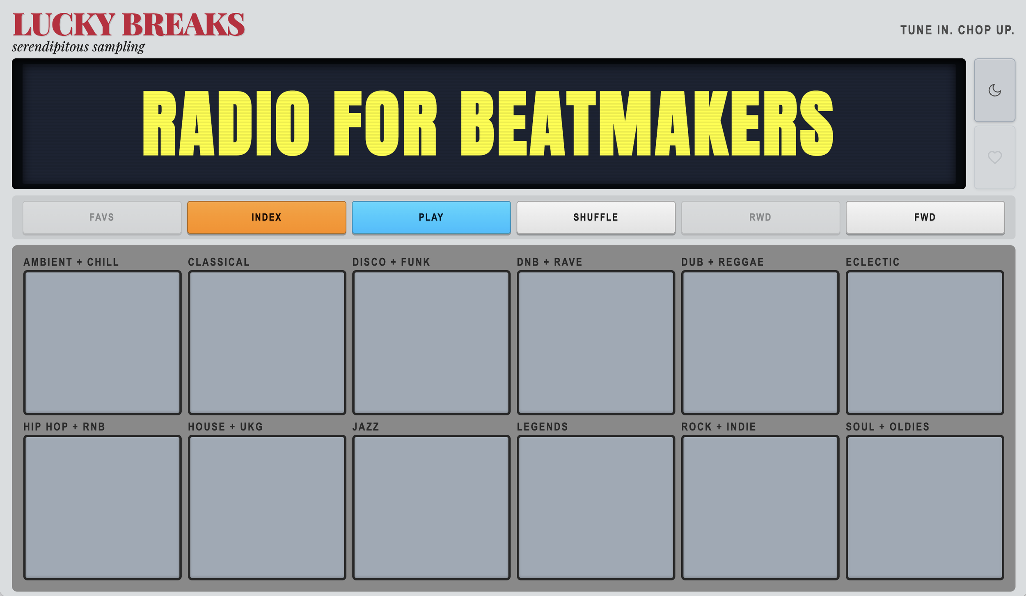Hit the SHUFFLE button
This screenshot has height=596, width=1026.
[595, 217]
